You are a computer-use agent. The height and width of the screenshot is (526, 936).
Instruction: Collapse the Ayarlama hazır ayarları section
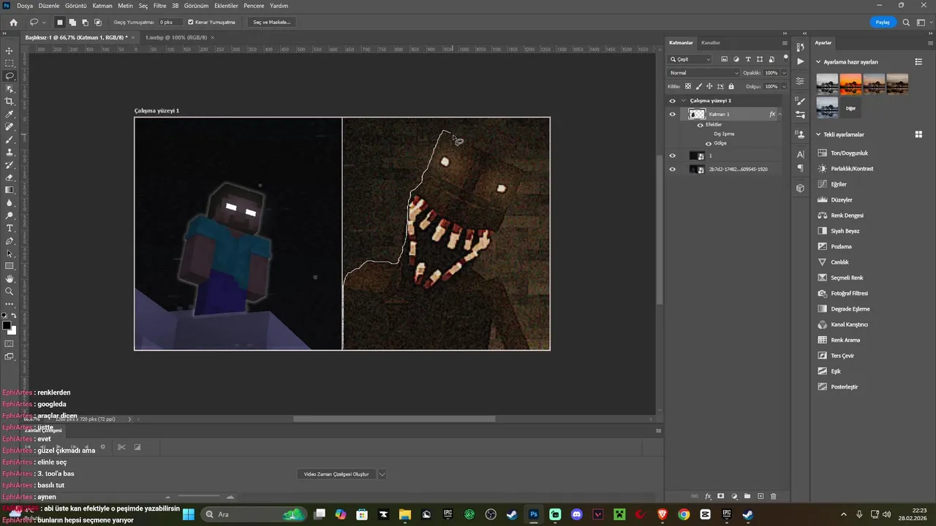click(x=818, y=62)
